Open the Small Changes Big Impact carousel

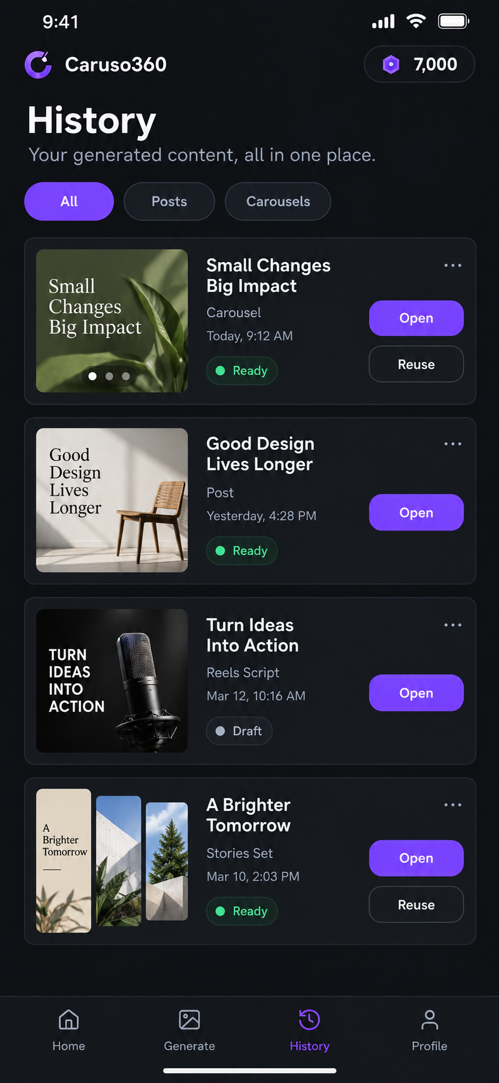coord(416,318)
